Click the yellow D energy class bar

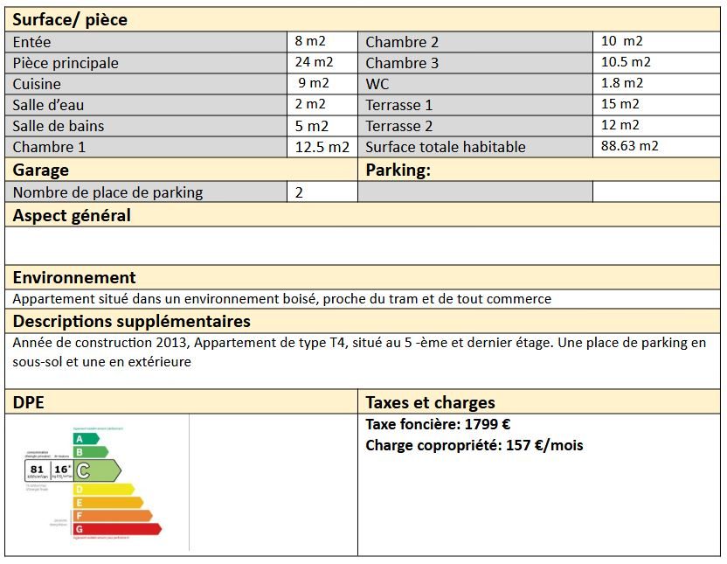click(104, 489)
